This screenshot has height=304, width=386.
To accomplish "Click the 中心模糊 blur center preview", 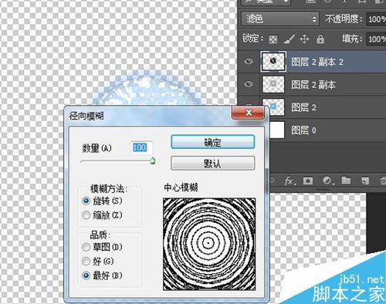I will (x=209, y=244).
